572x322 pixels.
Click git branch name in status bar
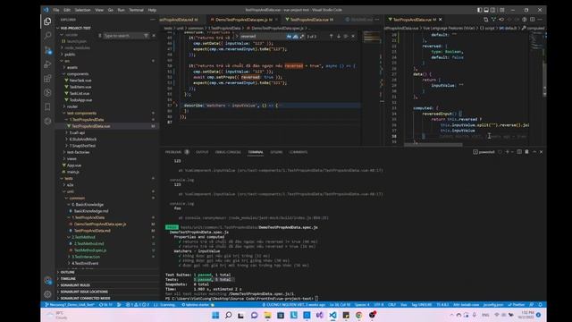(70, 304)
